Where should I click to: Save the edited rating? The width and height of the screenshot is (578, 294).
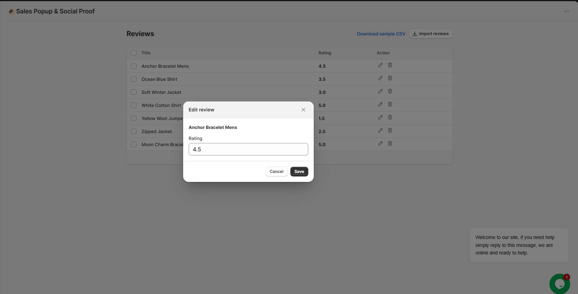(x=299, y=172)
